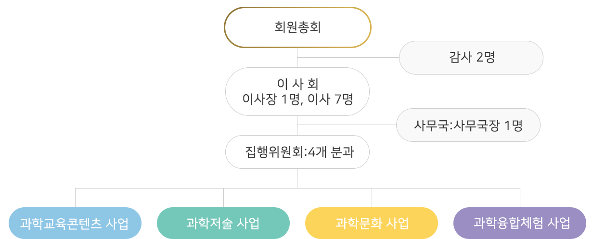
Task: Click the vertical line directly below 집행위원회 box
Action: click(x=297, y=178)
